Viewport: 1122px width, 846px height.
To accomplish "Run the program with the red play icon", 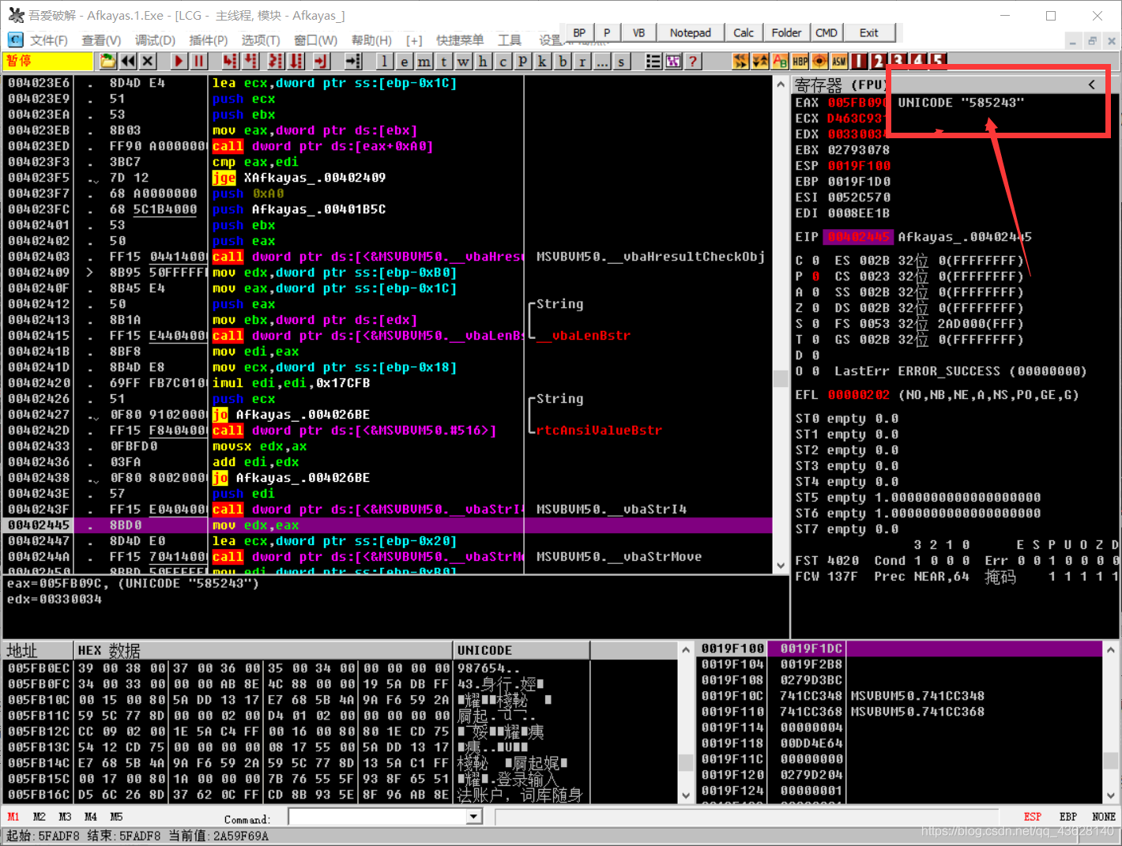I will (179, 61).
